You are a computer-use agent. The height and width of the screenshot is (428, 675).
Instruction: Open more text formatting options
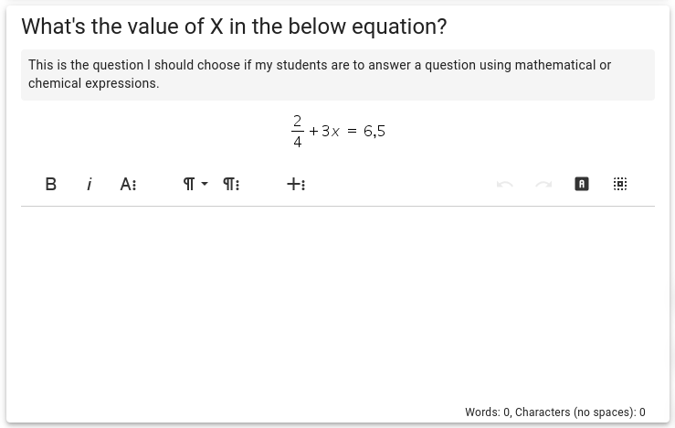coord(128,184)
